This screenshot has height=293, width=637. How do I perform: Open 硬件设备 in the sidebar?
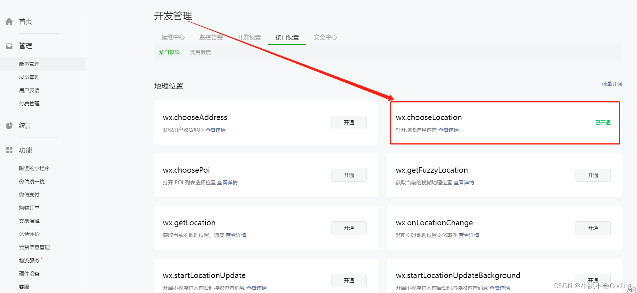point(29,274)
